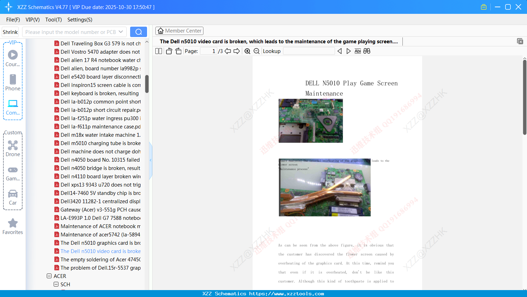Find next lookup match
Image resolution: width=527 pixels, height=297 pixels.
tap(348, 51)
